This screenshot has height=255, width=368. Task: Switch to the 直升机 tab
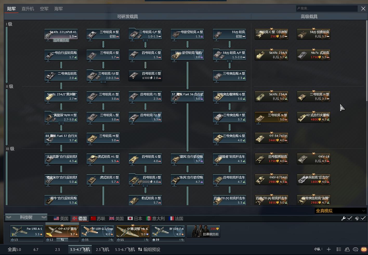click(28, 9)
